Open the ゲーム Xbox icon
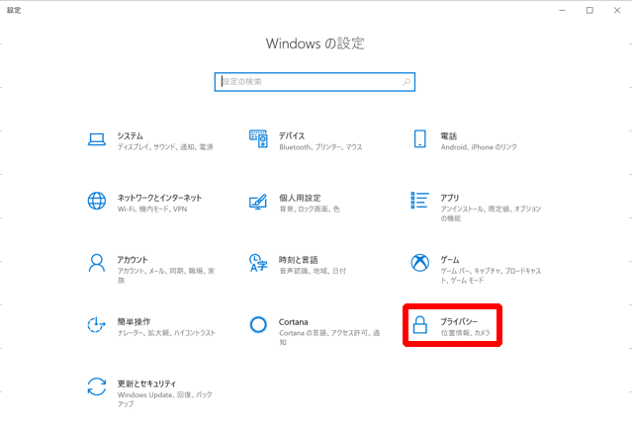Screen dimensions: 632x423 pos(420,263)
